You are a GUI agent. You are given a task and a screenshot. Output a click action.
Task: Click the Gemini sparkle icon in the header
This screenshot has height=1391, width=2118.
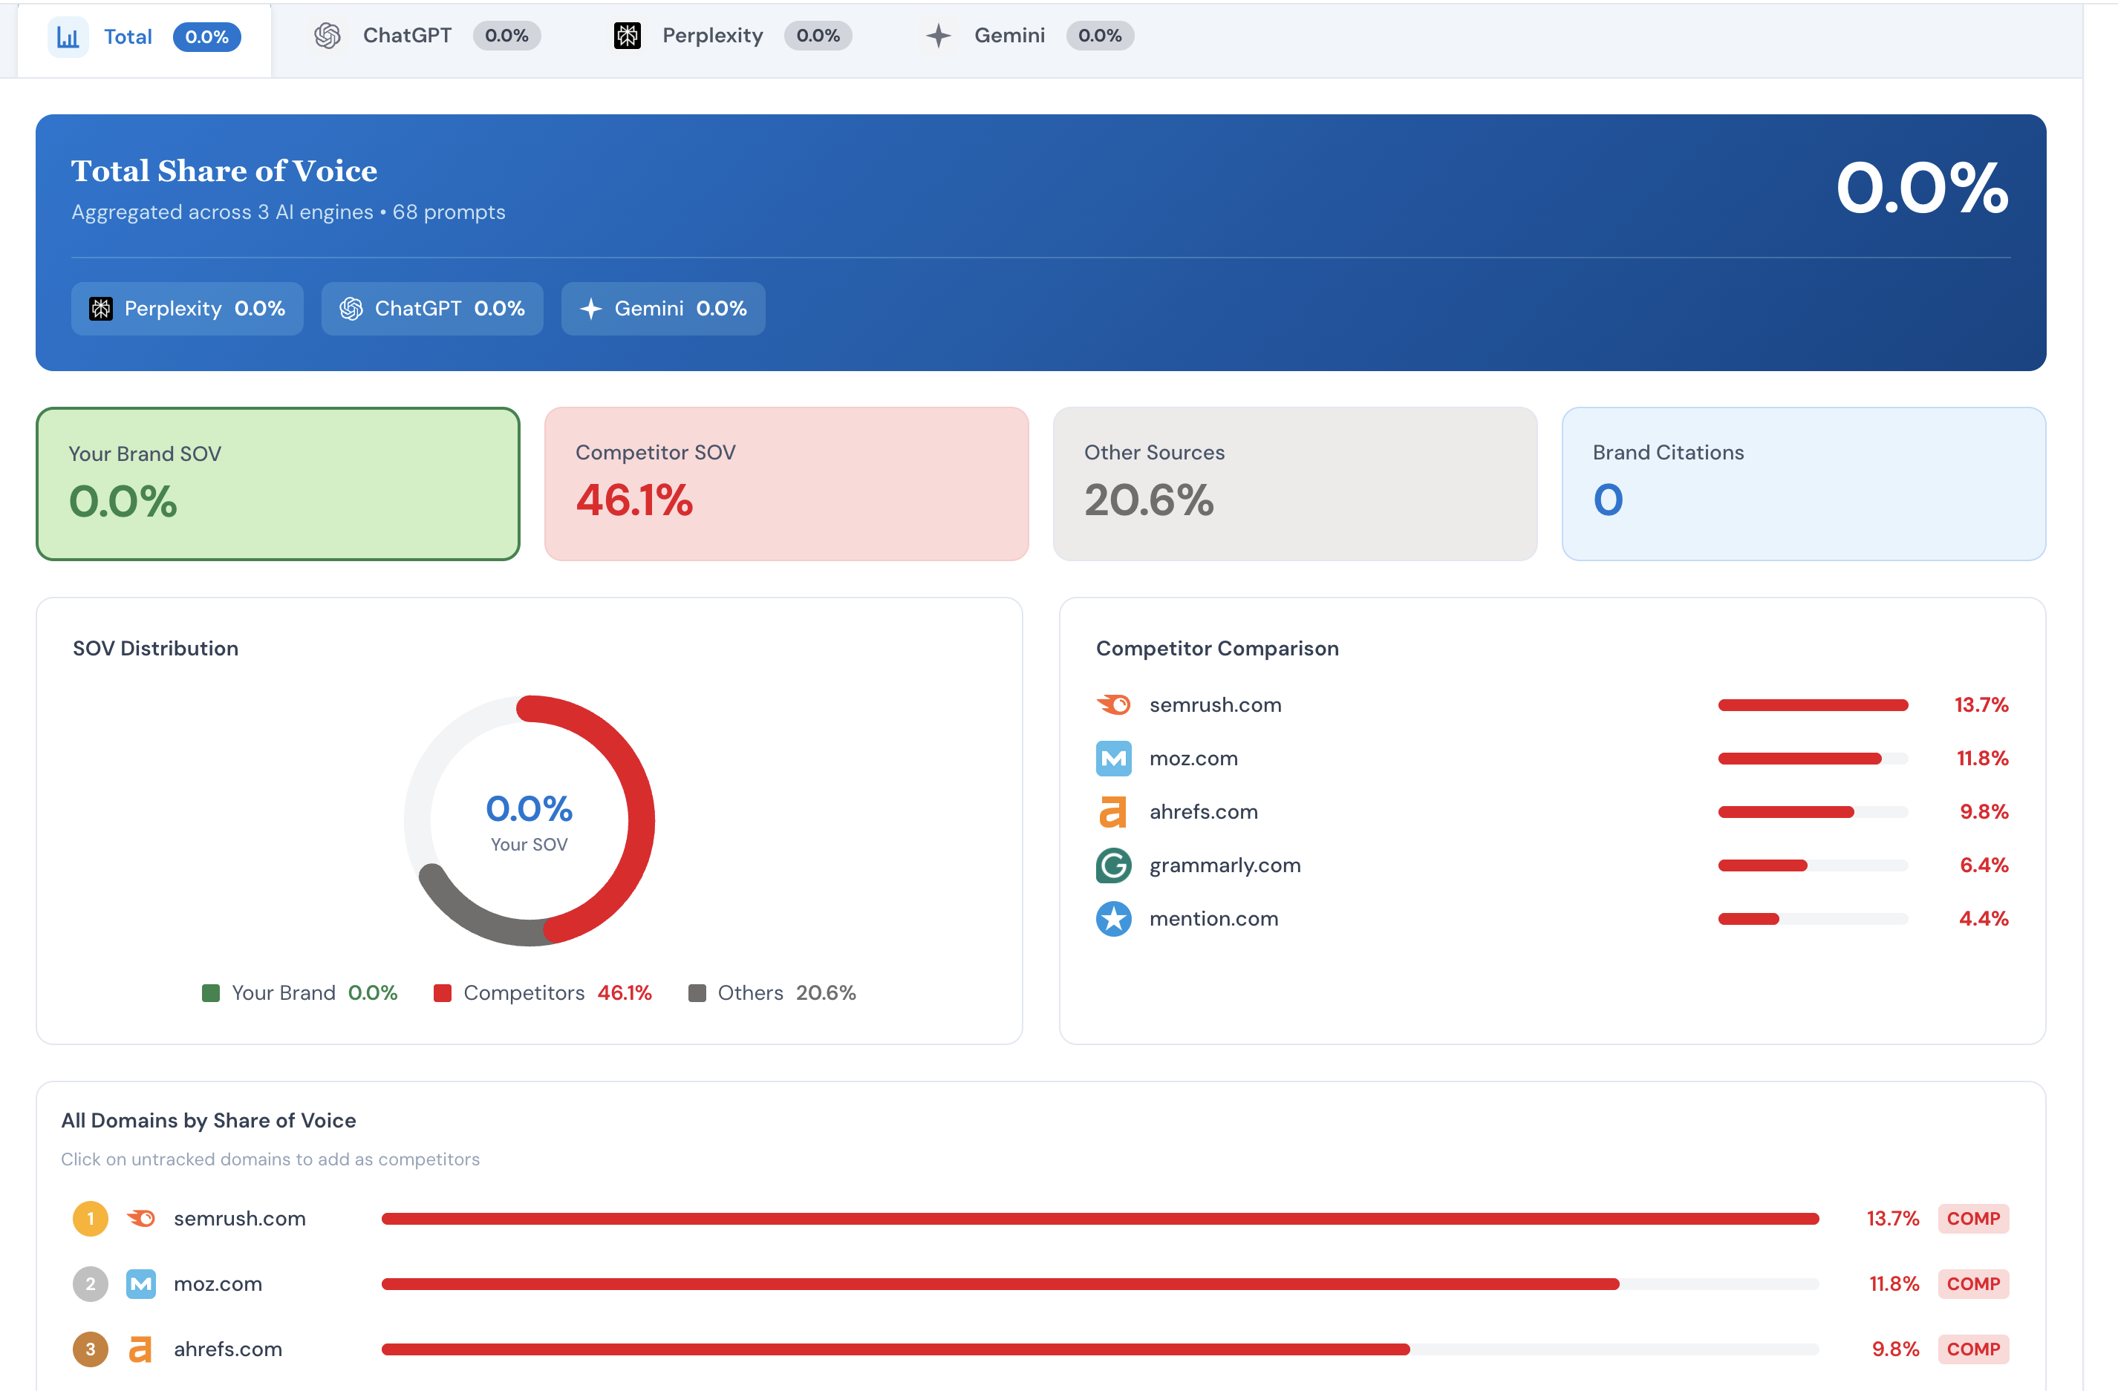pos(938,36)
